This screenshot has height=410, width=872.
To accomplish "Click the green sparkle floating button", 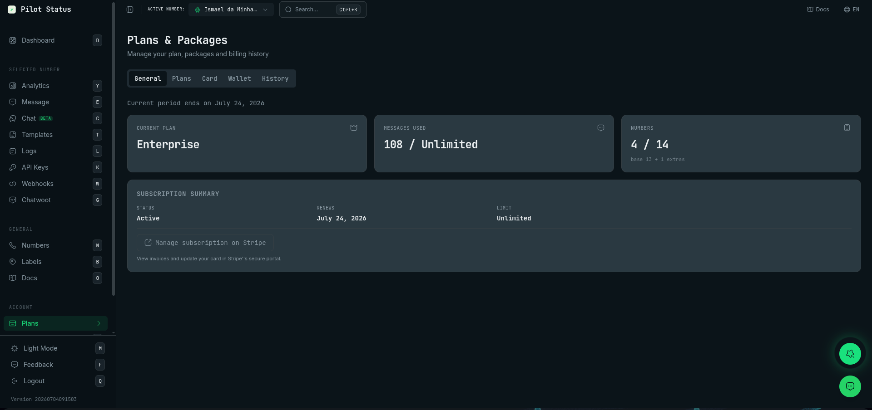I will tap(850, 354).
